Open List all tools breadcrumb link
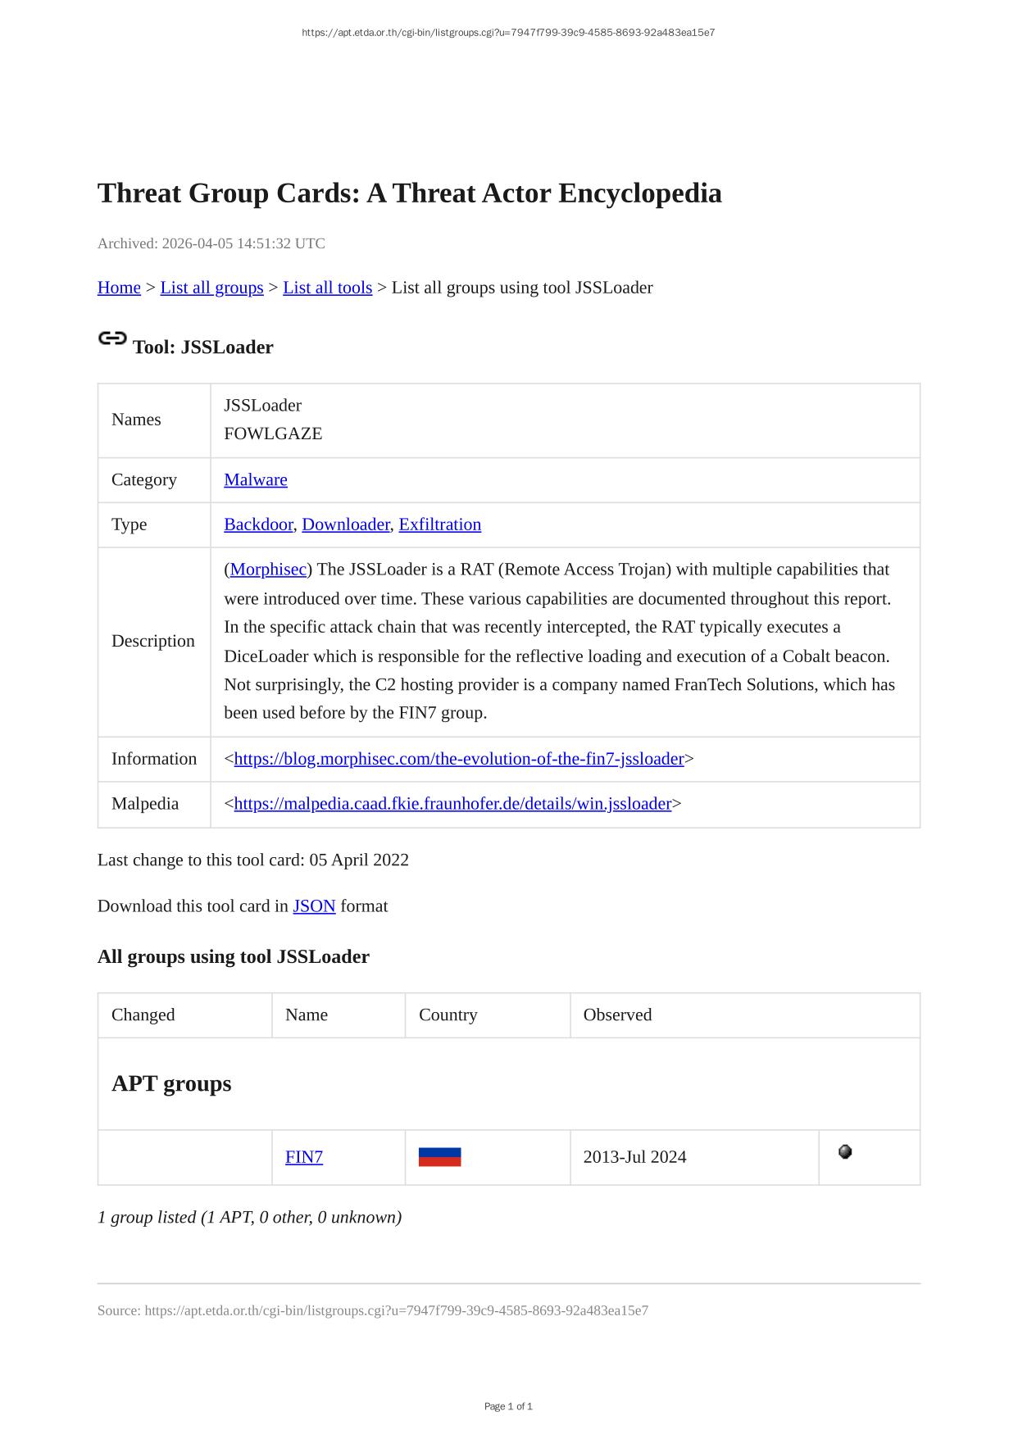 (327, 288)
